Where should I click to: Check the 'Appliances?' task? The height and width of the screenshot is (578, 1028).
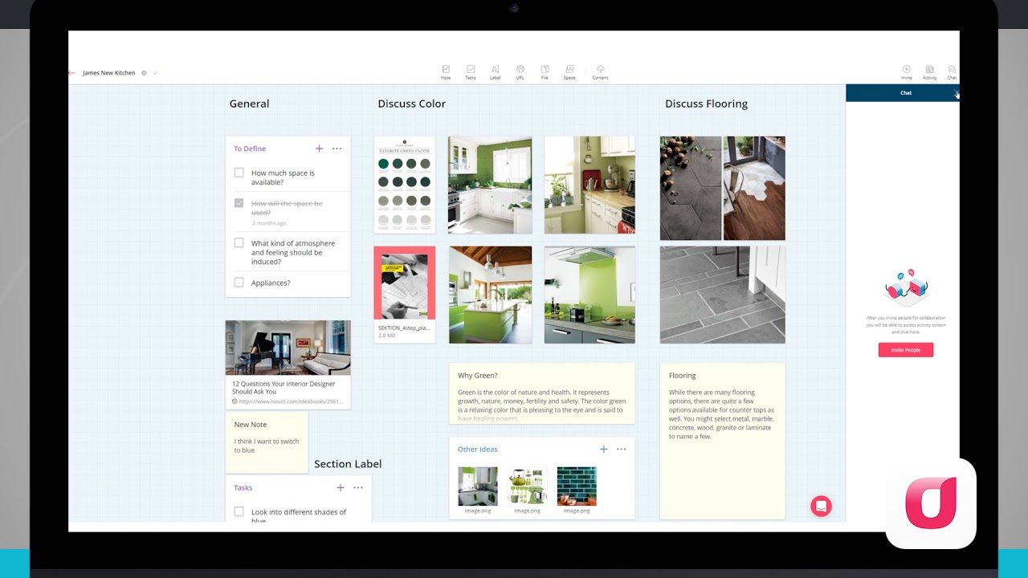point(239,283)
